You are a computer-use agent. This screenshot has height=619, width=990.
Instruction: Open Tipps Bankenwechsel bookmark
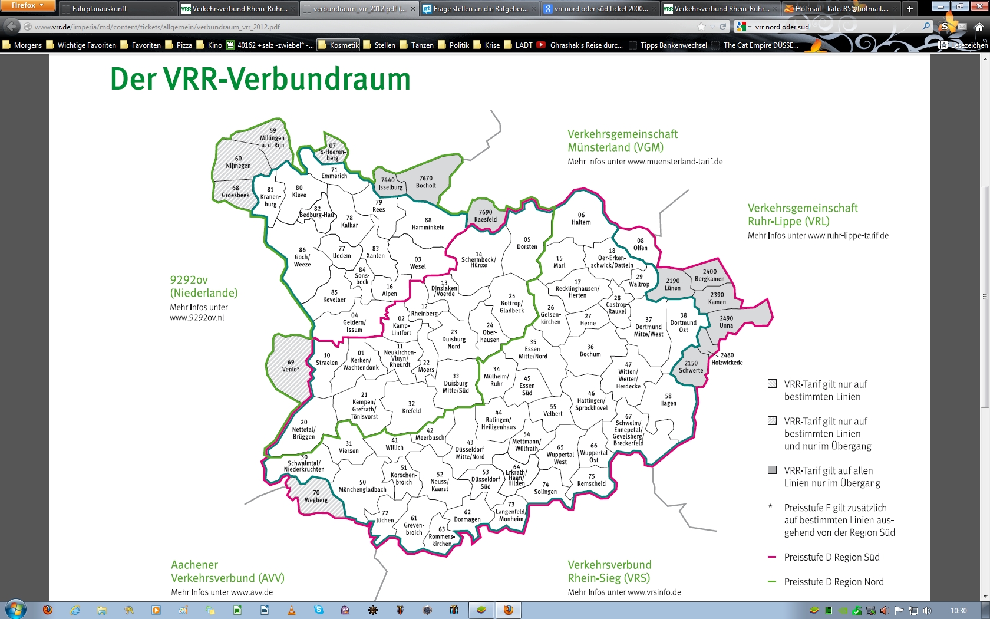[673, 45]
